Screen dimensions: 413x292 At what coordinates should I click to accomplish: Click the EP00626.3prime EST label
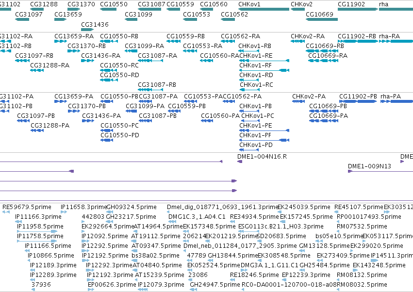(112, 285)
